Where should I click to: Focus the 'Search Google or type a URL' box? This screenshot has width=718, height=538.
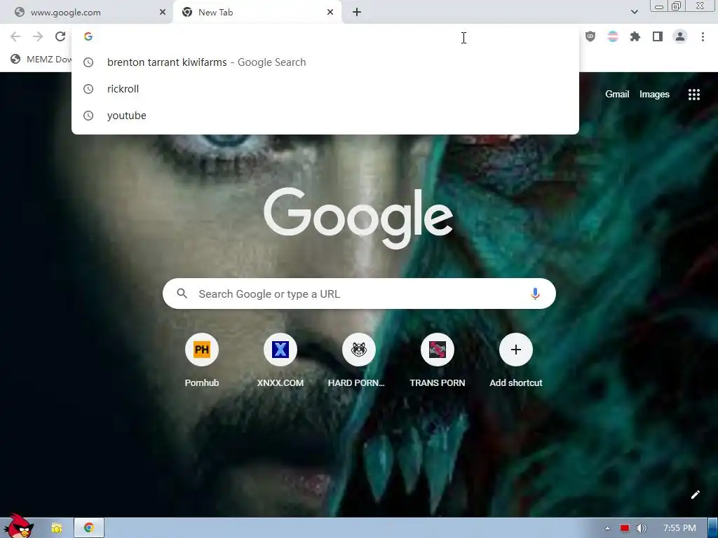(x=359, y=294)
